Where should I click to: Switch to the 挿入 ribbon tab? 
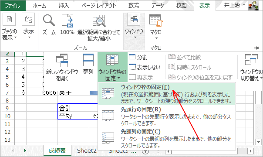(64, 6)
